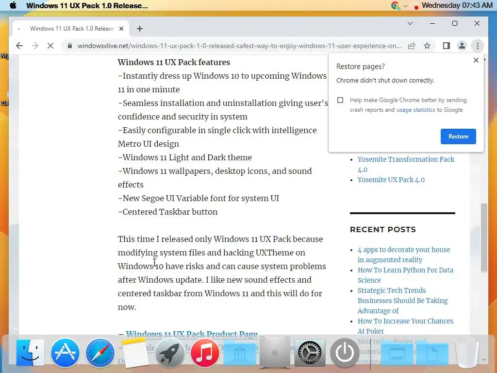The width and height of the screenshot is (497, 373).
Task: Open '4 apps to decorate your house' post
Action: point(404,254)
